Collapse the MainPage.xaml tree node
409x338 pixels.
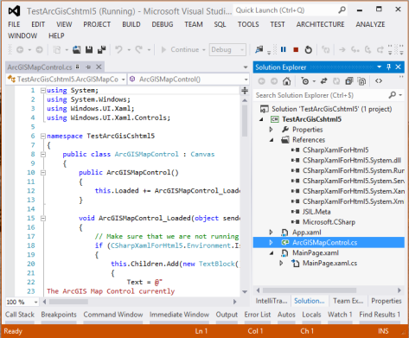click(x=272, y=253)
